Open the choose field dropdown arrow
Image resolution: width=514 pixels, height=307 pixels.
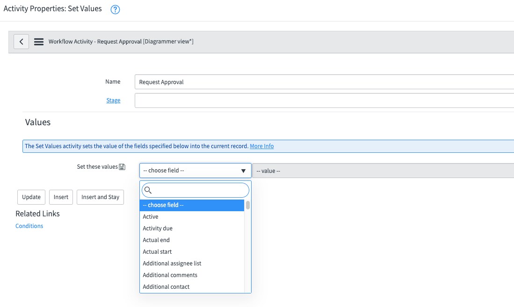243,171
